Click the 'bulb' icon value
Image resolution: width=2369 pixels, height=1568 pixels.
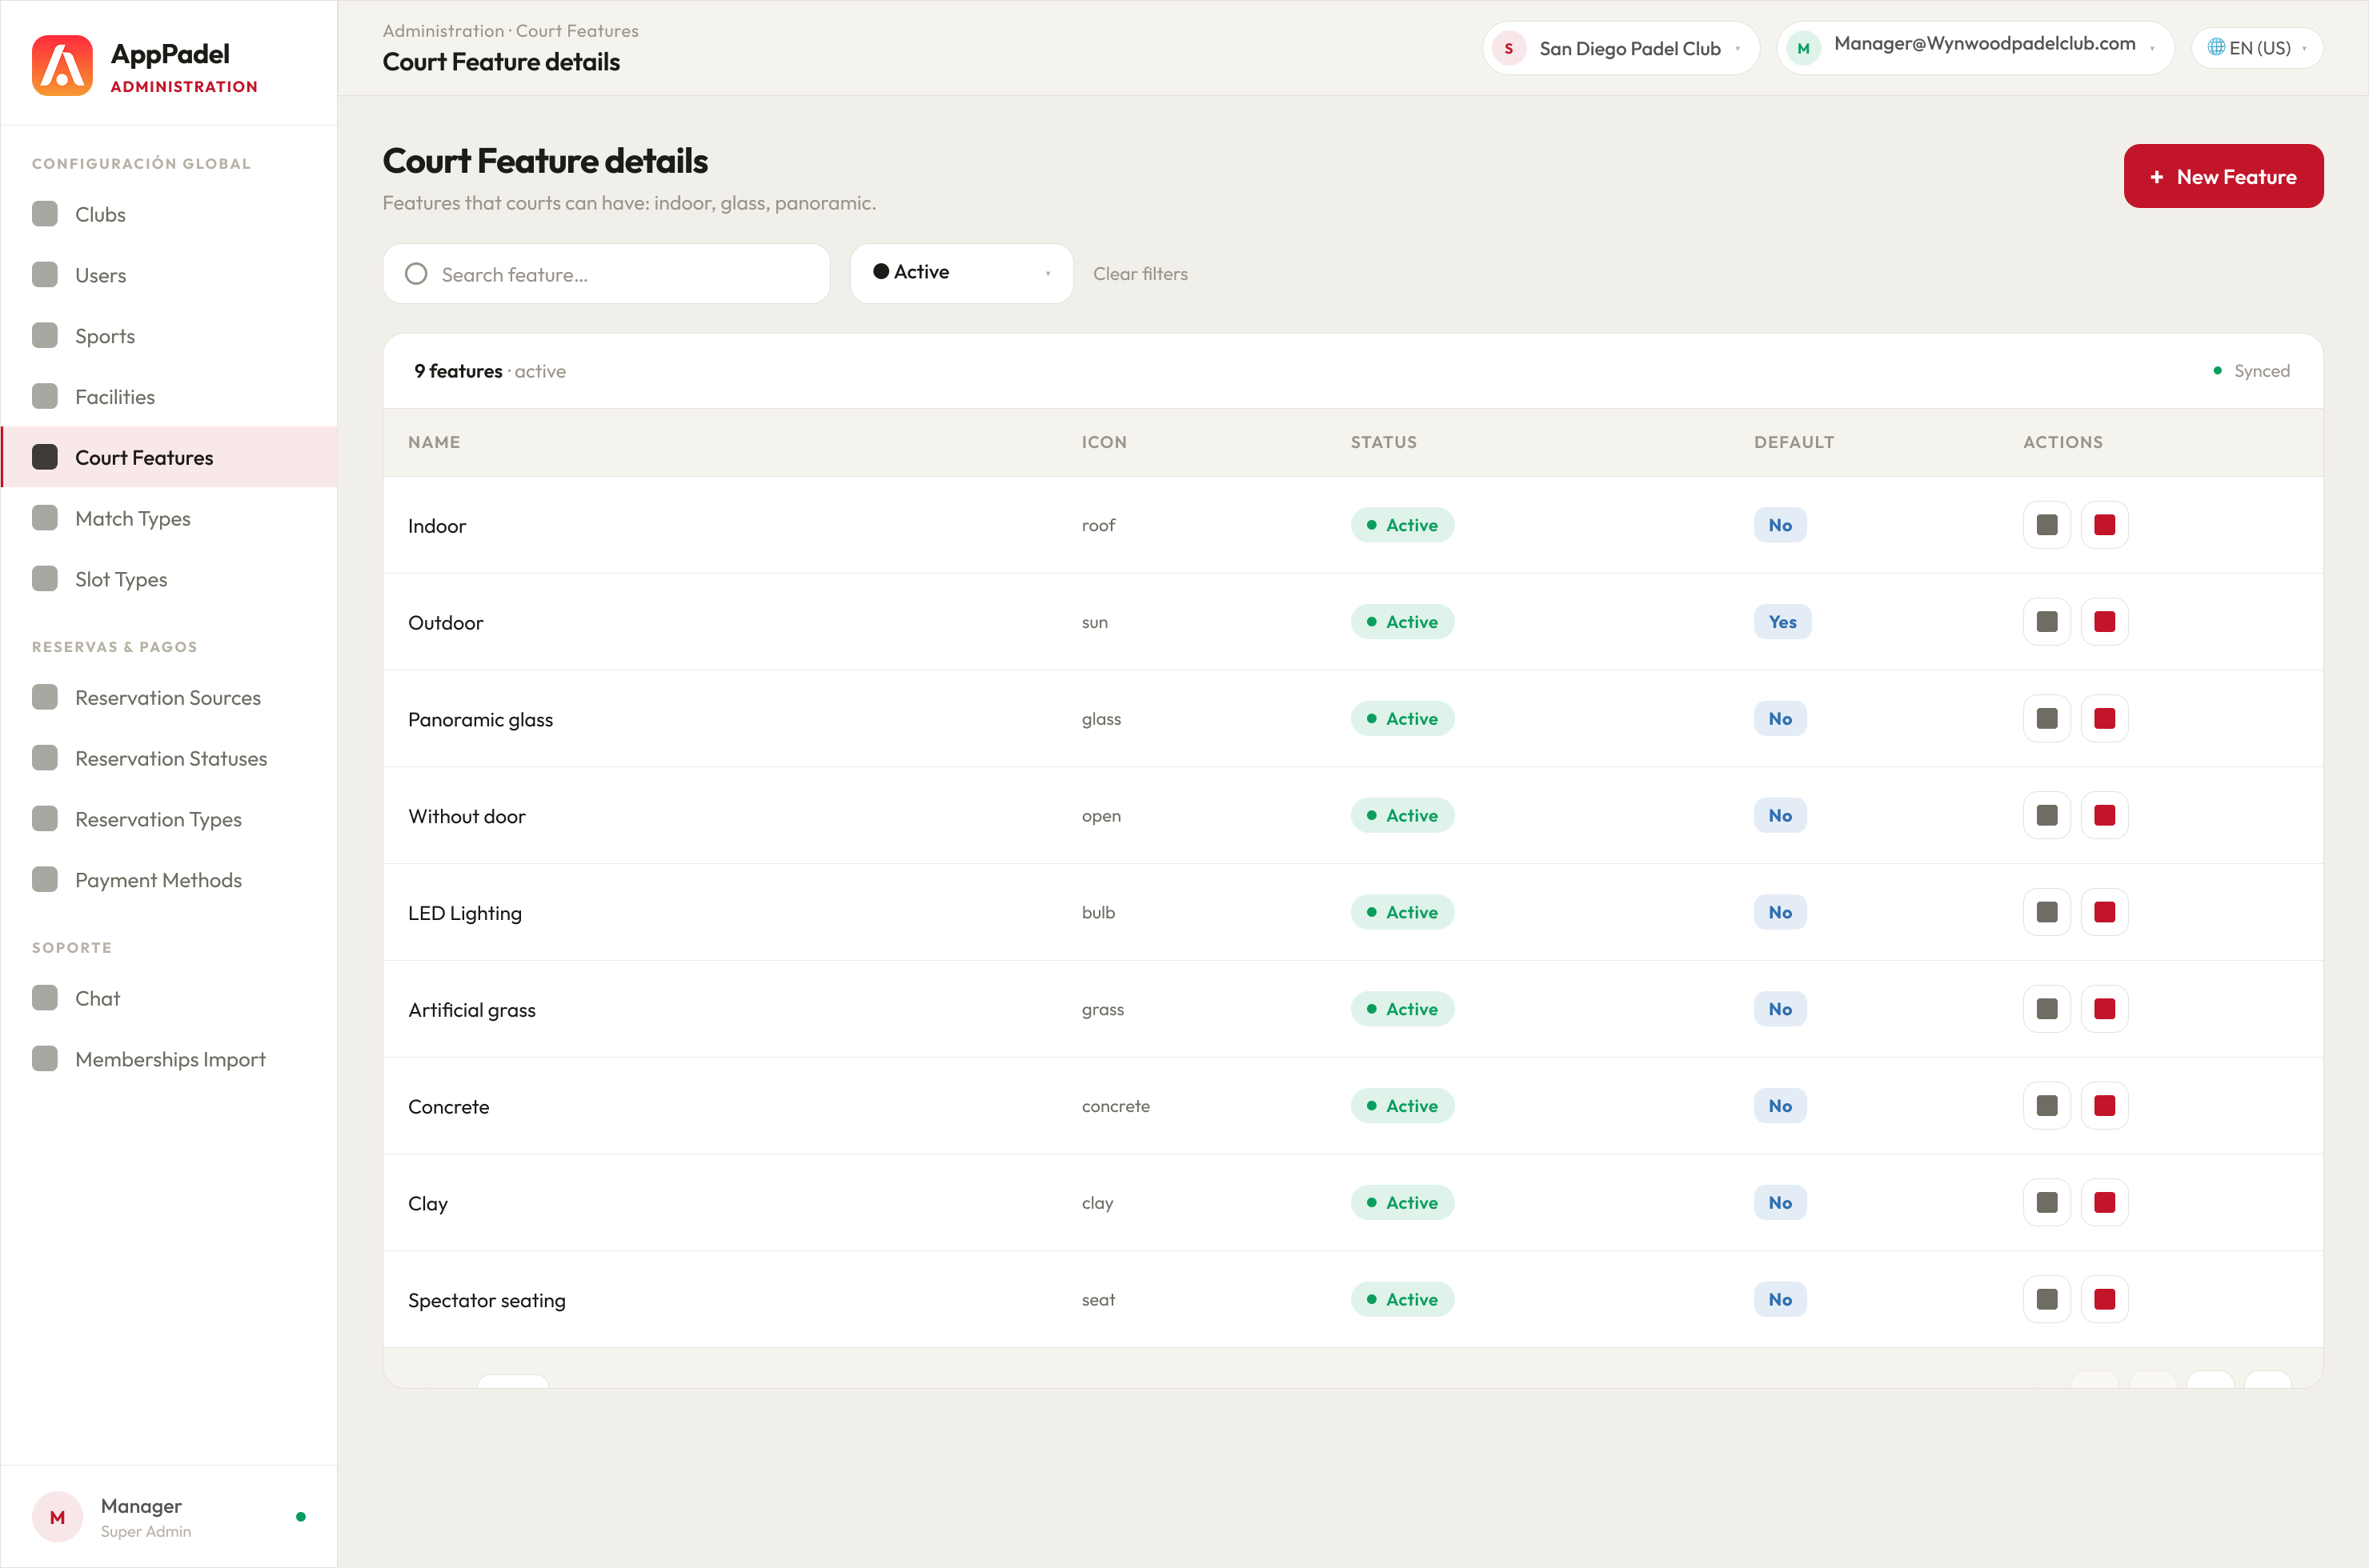(x=1097, y=912)
